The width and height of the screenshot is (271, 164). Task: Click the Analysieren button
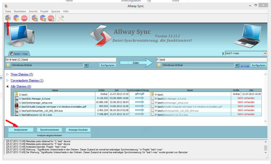(x=21, y=130)
